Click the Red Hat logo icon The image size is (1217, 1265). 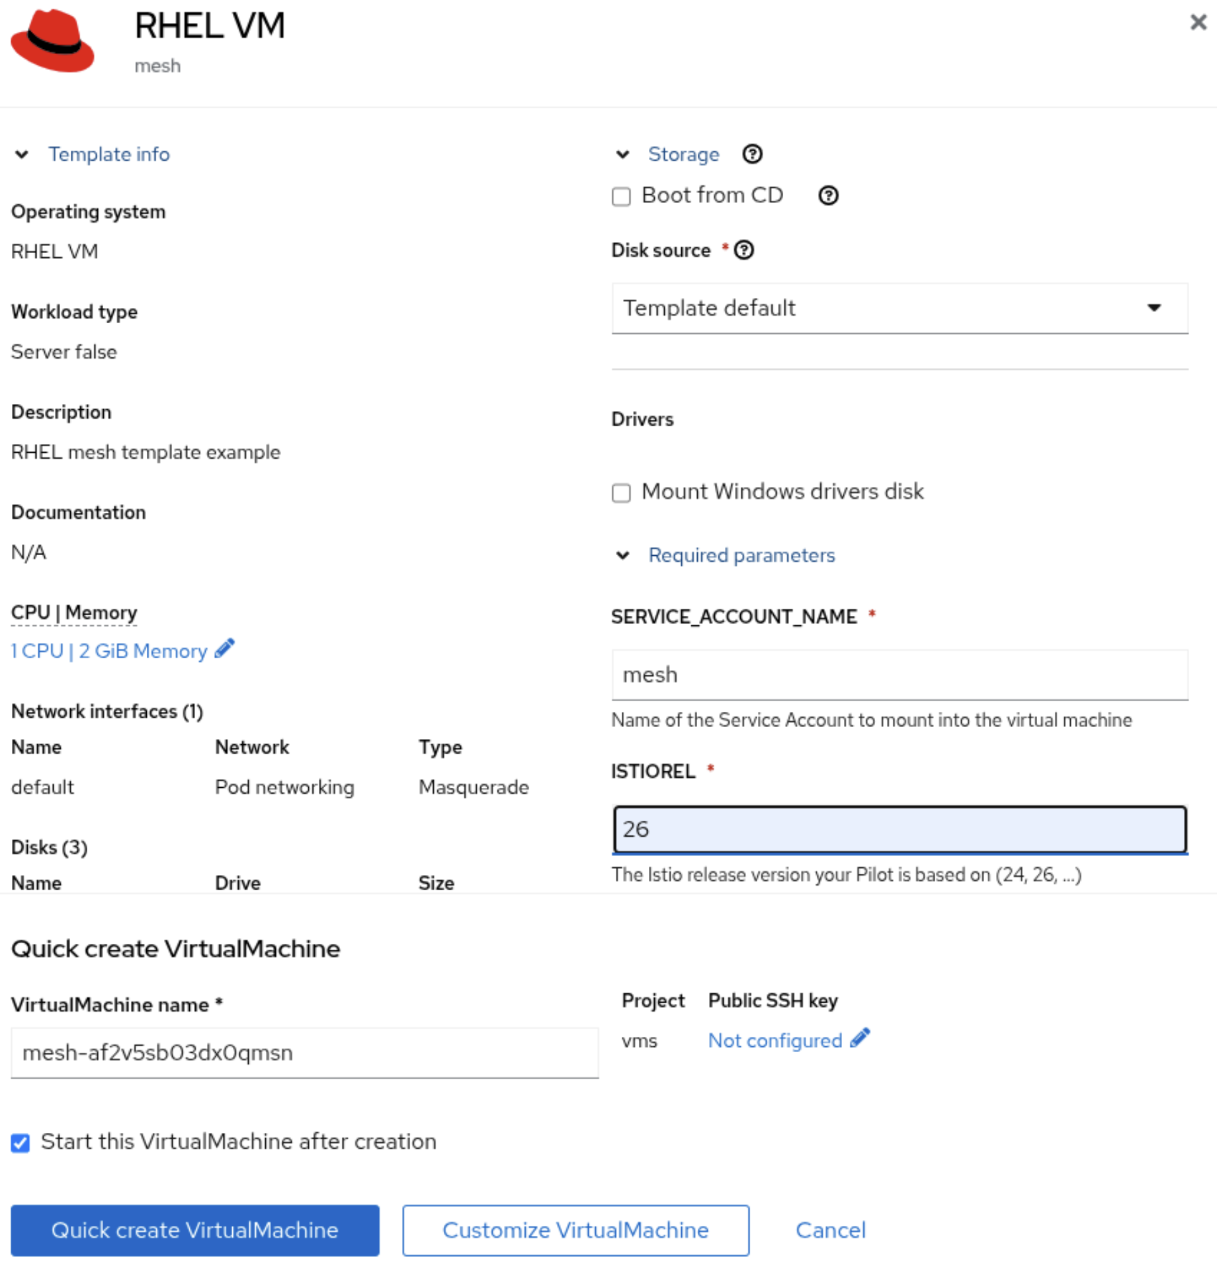(53, 41)
